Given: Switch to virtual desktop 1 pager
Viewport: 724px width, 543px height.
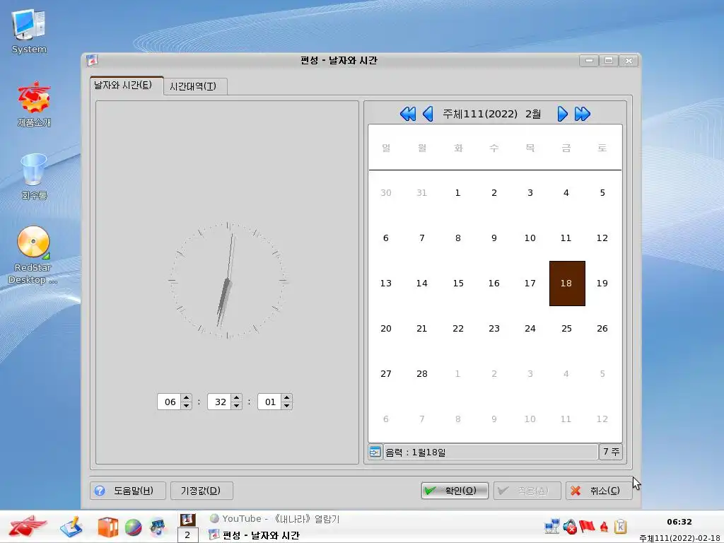Looking at the screenshot, I should tap(187, 520).
